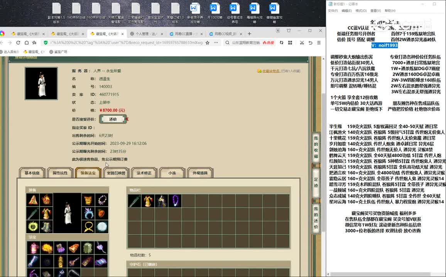This screenshot has width=446, height=277.
Task: Click the highlighted text V: noif1993 in Notepad
Action: click(x=384, y=45)
